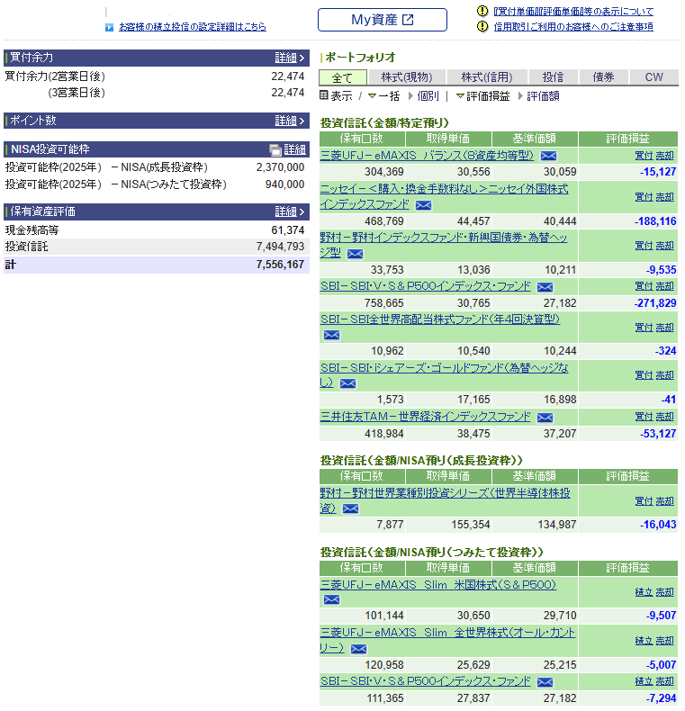Click 買付 for ニッセイ外国株式インデックスファンド
The height and width of the screenshot is (711, 685).
point(644,197)
